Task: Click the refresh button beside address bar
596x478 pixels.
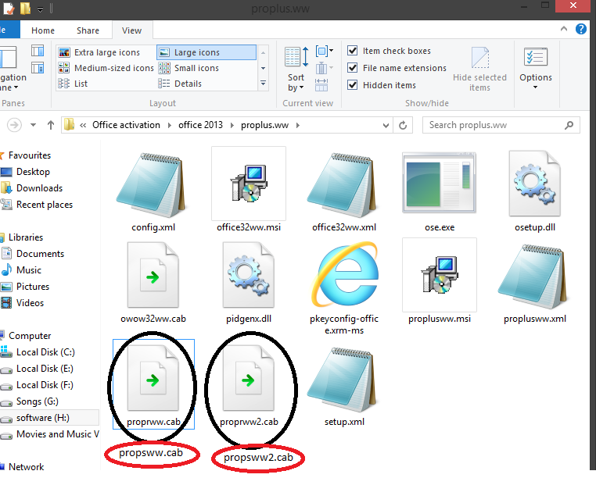Action: pyautogui.click(x=404, y=125)
